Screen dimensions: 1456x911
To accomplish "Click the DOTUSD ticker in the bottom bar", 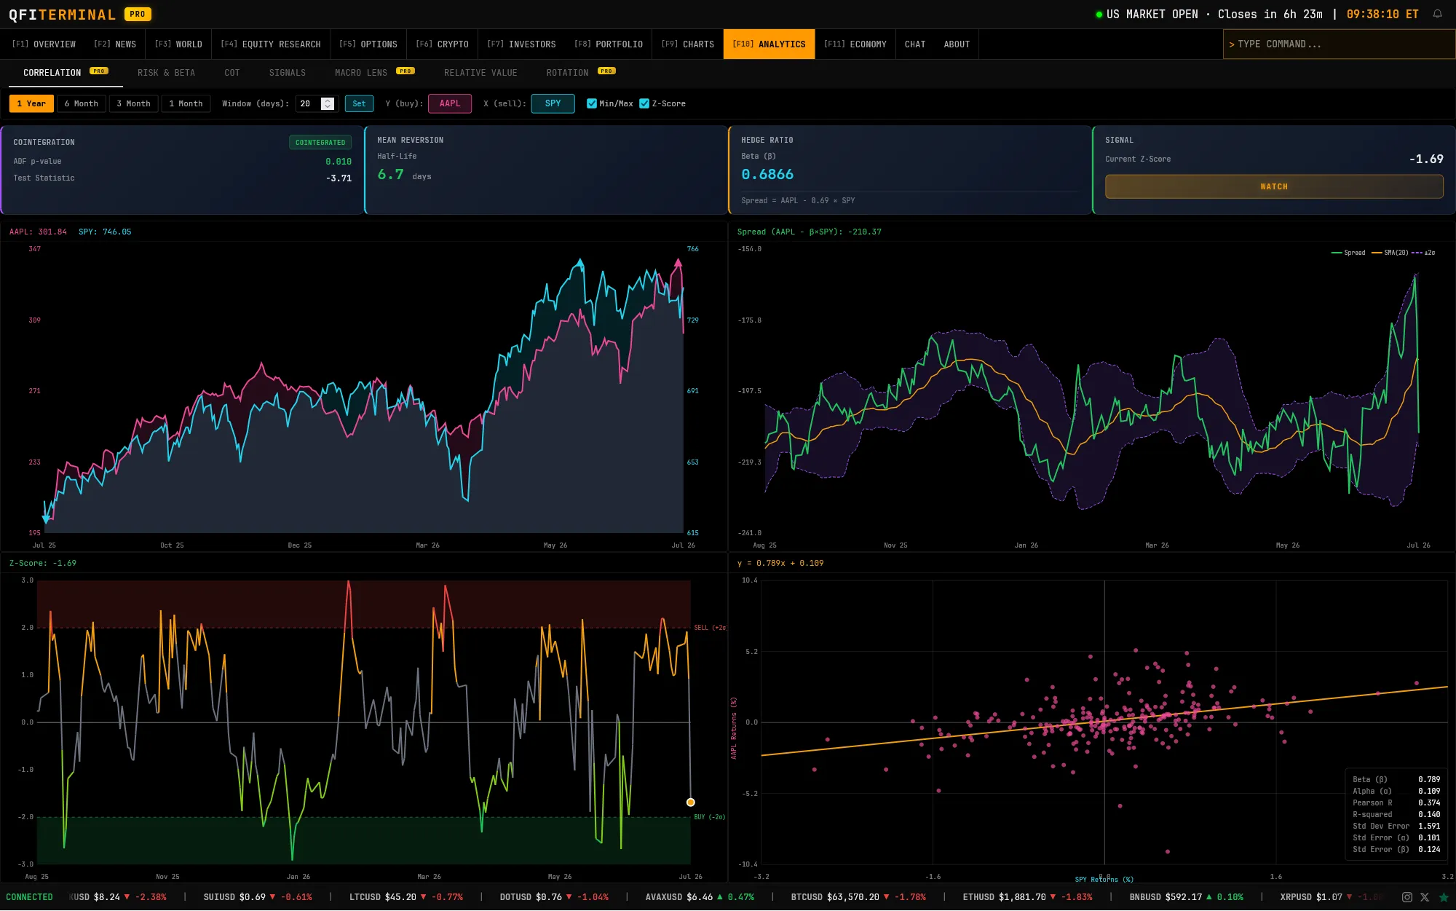I will (554, 897).
